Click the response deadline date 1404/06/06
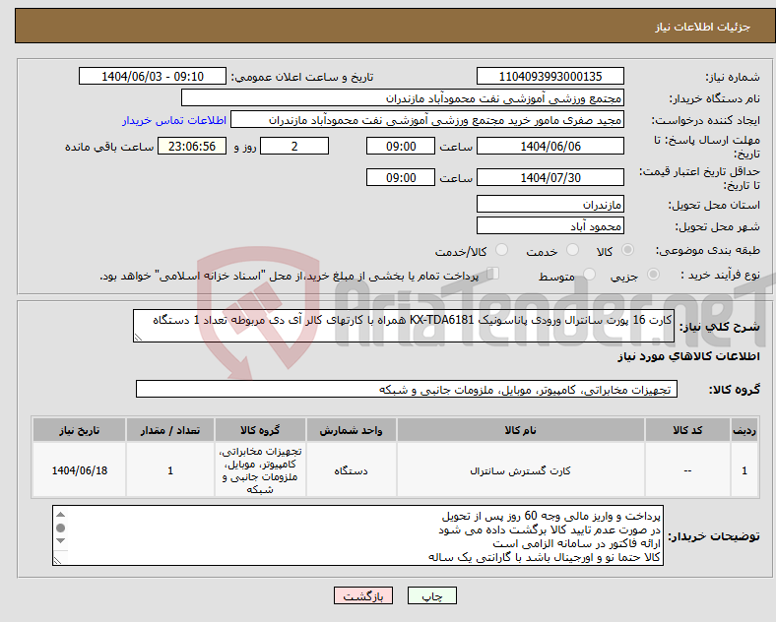Screen dimensions: 776x622 pyautogui.click(x=550, y=146)
